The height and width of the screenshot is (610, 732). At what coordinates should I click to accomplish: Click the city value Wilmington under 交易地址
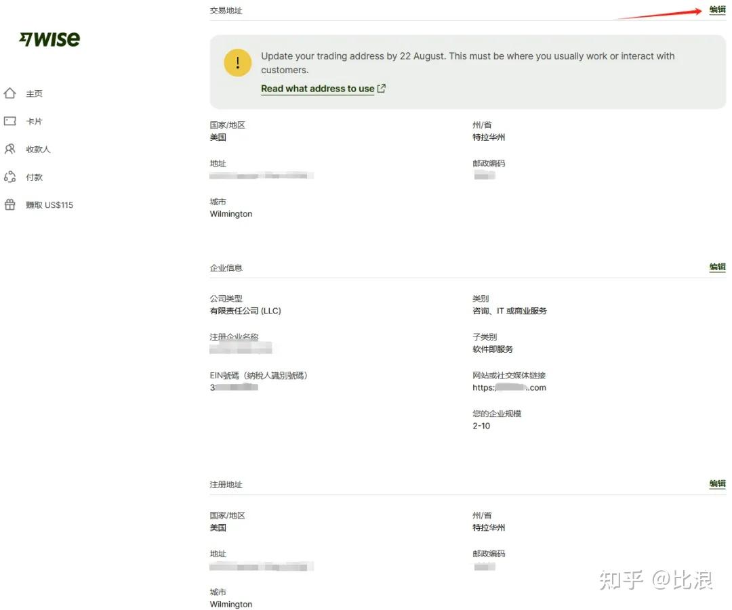click(x=230, y=213)
